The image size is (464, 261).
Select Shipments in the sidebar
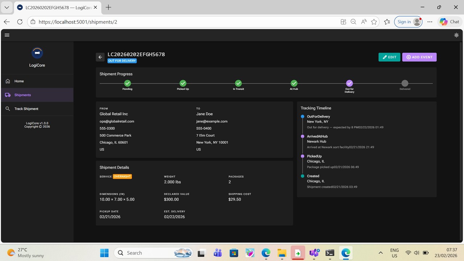[x=37, y=95]
